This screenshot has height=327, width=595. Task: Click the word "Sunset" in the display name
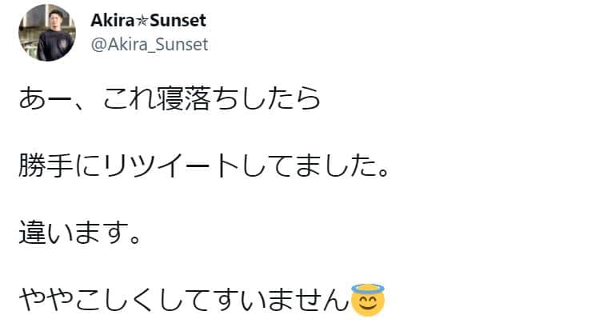coord(178,19)
